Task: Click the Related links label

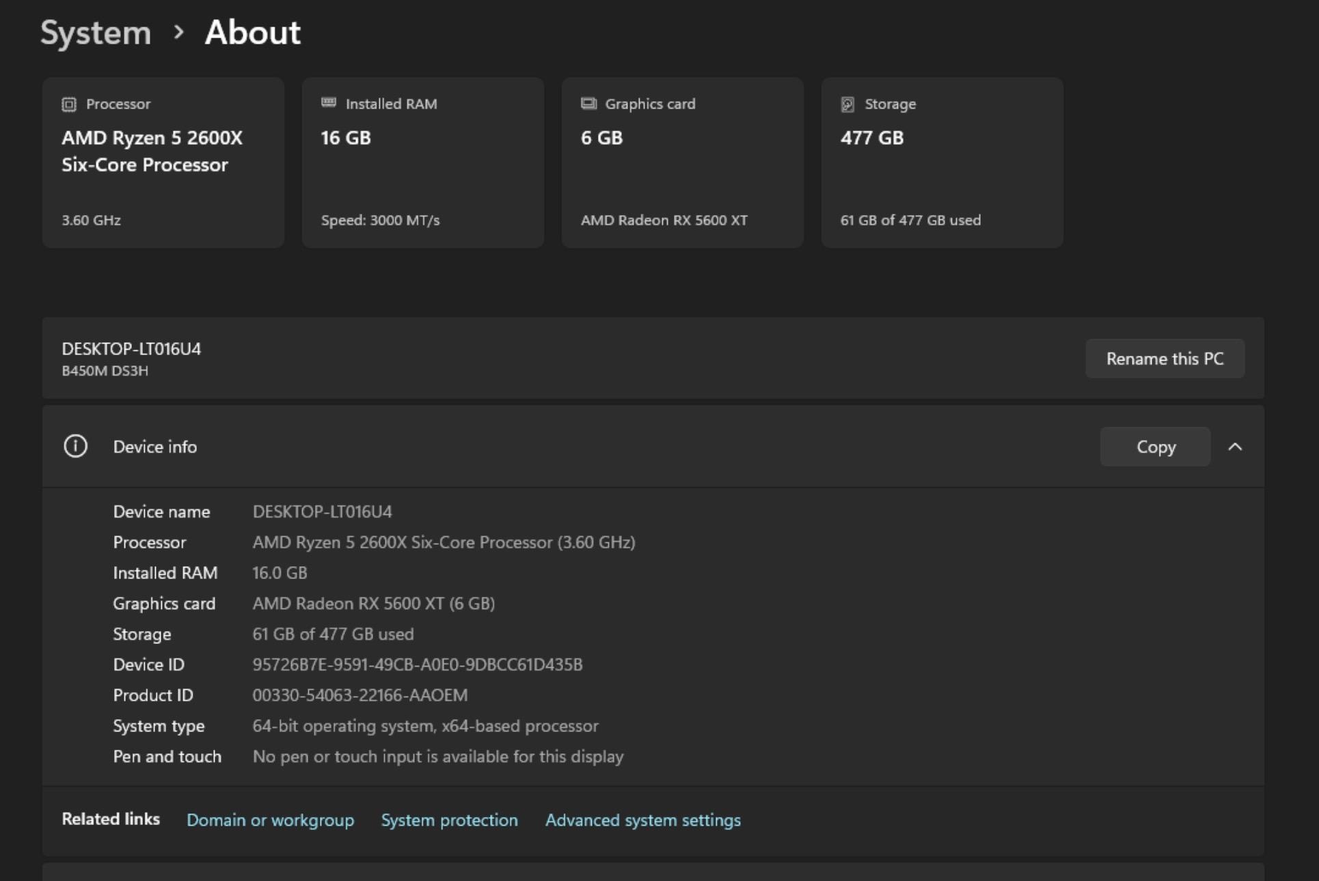Action: 111,819
